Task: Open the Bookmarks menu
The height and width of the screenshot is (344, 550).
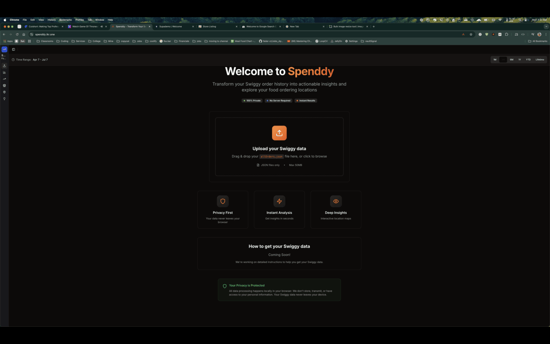Action: point(65,20)
